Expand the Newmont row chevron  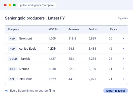click(123, 38)
